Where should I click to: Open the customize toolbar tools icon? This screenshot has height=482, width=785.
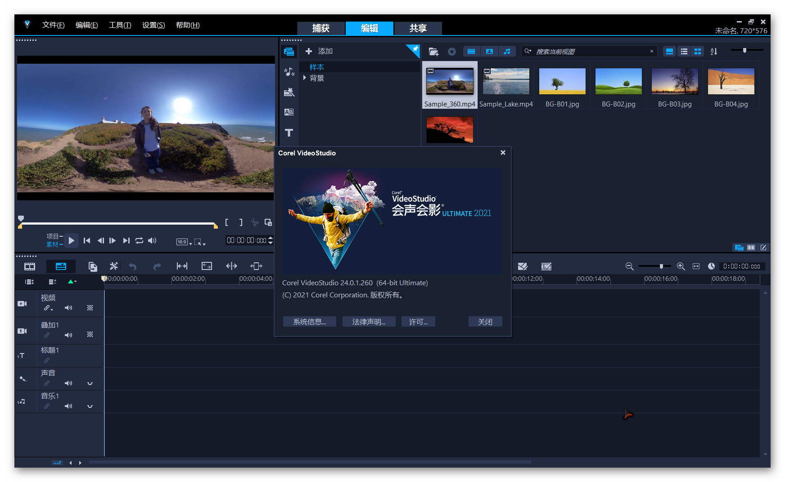[x=114, y=266]
